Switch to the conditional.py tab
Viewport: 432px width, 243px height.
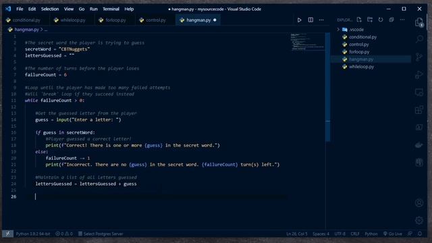26,20
